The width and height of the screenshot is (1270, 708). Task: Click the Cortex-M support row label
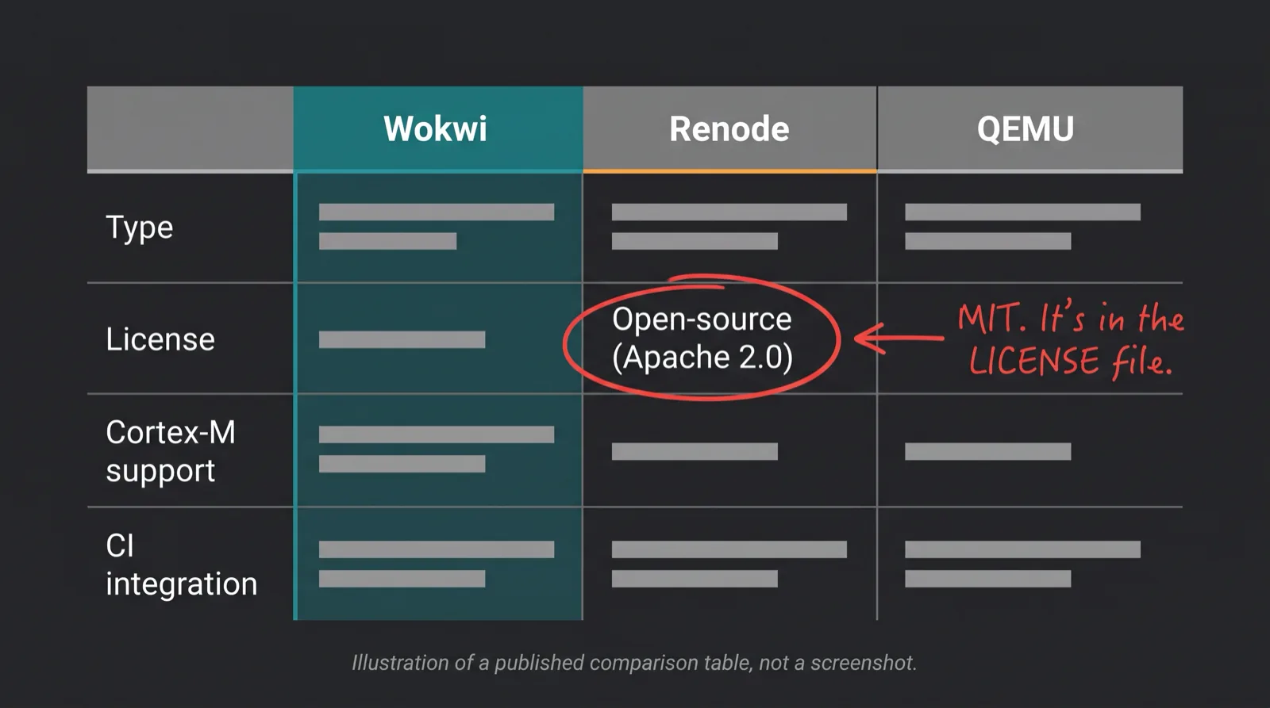coord(171,451)
